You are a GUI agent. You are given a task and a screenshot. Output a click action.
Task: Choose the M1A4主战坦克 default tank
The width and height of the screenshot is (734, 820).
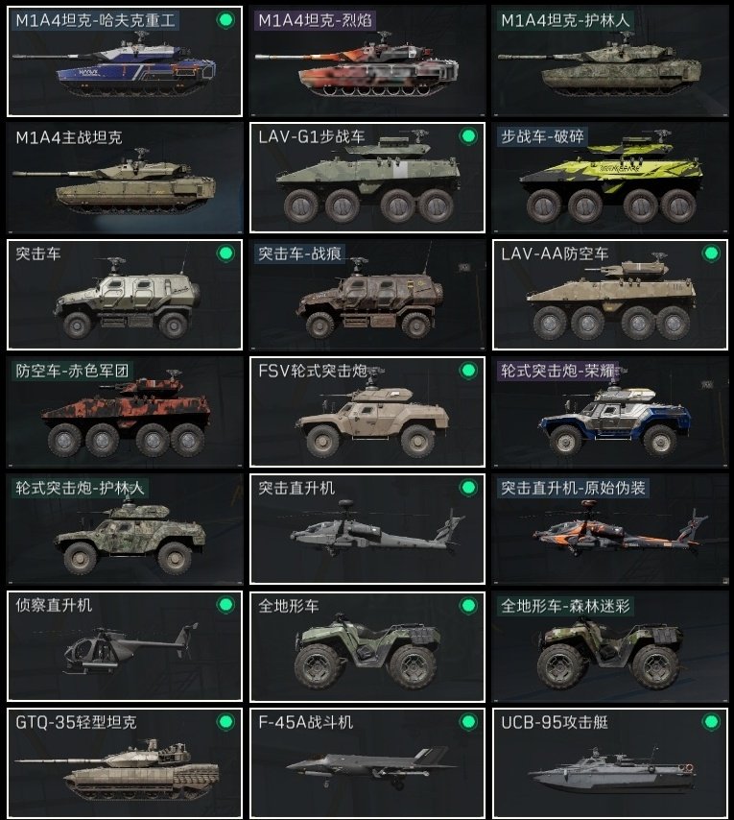125,178
